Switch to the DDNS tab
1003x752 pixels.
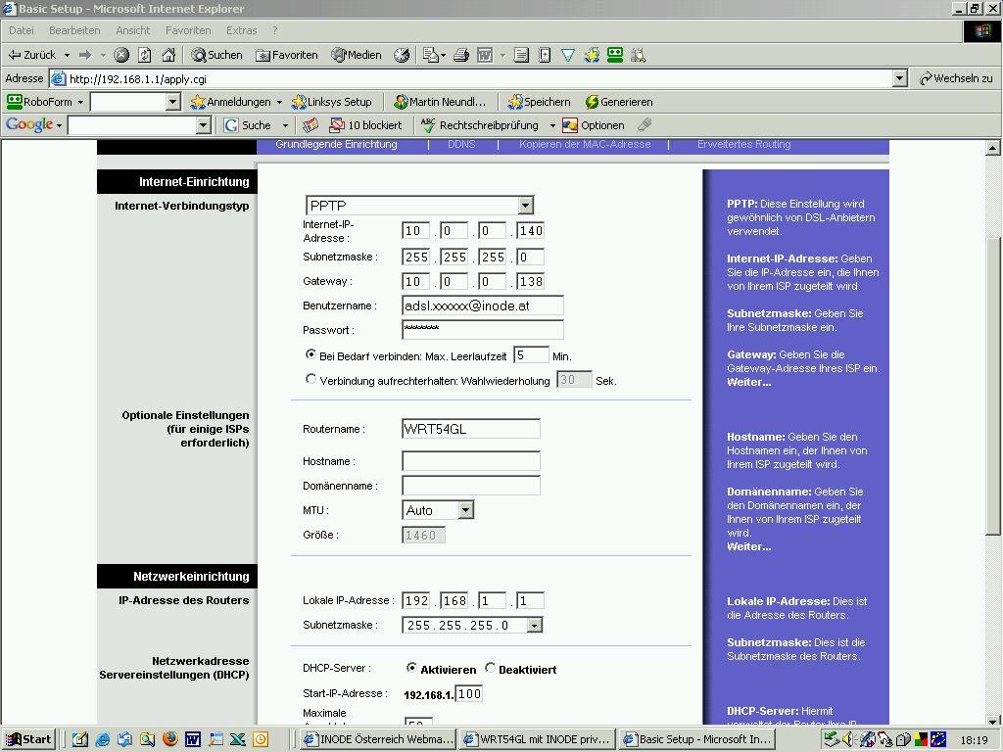pyautogui.click(x=462, y=145)
